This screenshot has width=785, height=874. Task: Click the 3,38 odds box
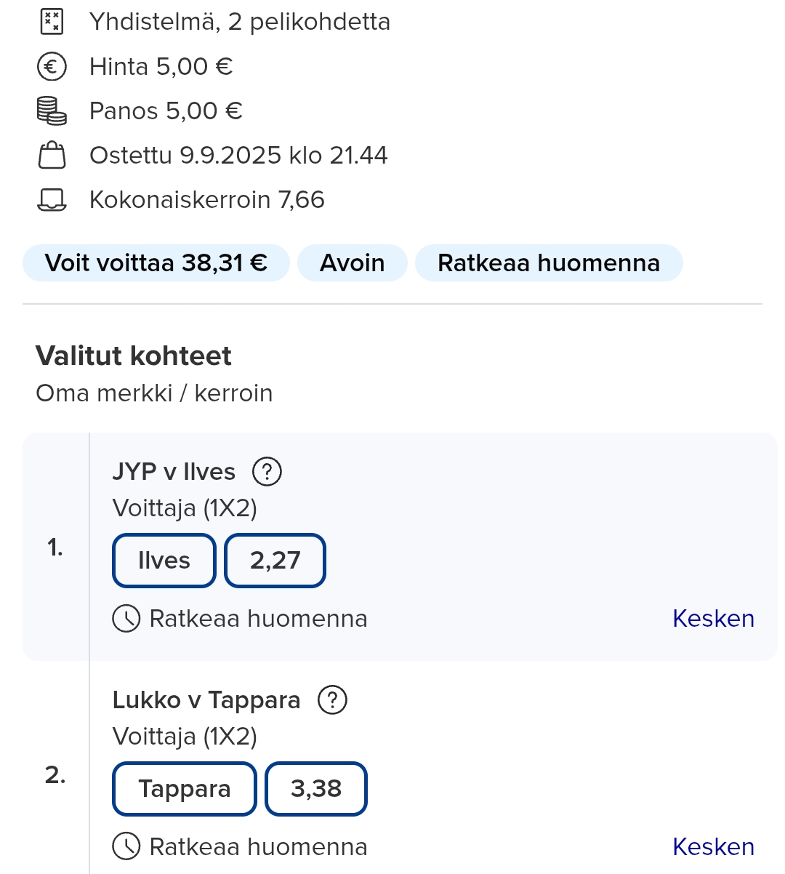point(316,789)
